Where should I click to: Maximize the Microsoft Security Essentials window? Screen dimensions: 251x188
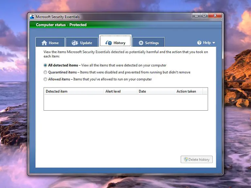pyautogui.click(x=204, y=16)
